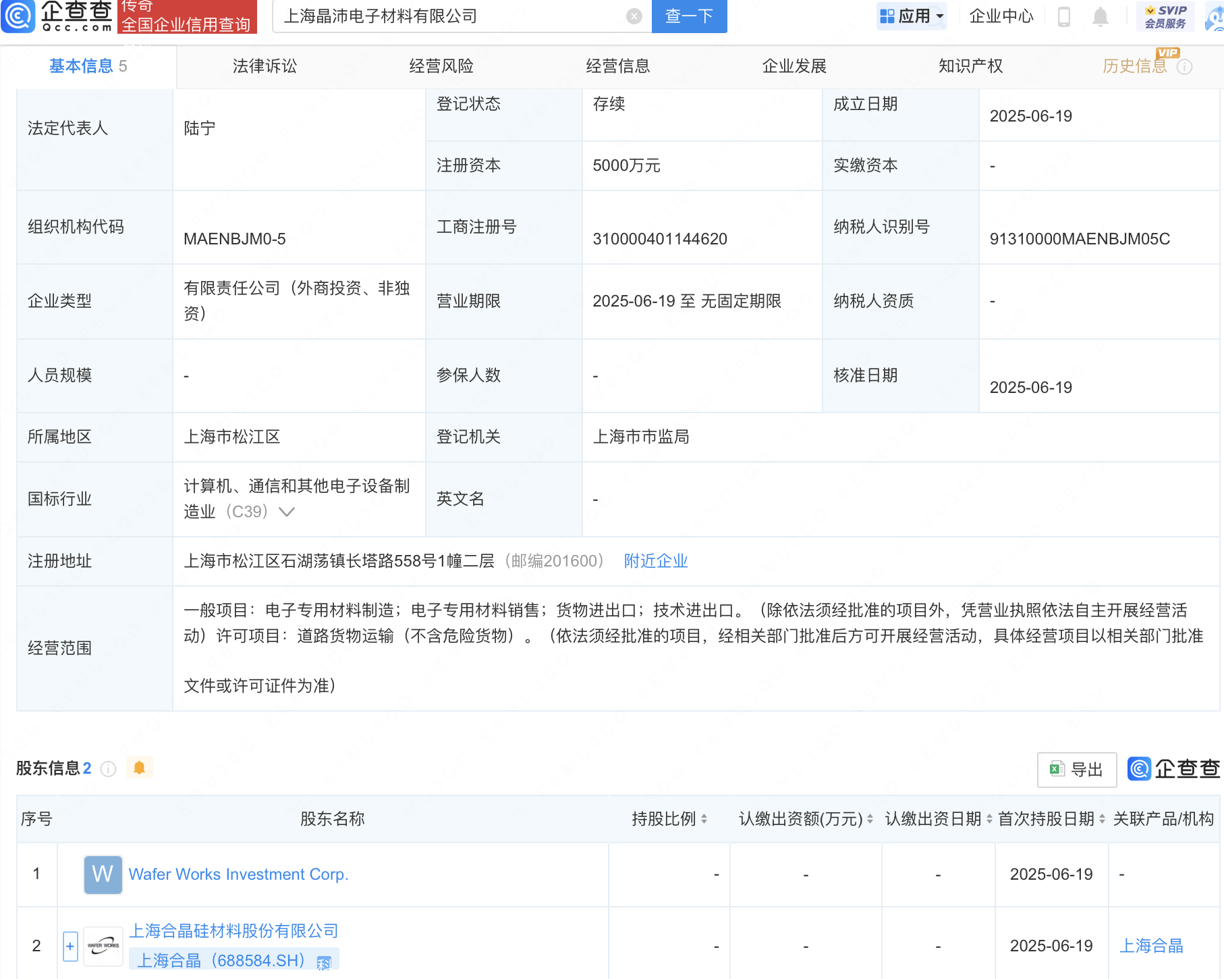This screenshot has width=1224, height=979.
Task: Open 附近企业 link
Action: [655, 561]
